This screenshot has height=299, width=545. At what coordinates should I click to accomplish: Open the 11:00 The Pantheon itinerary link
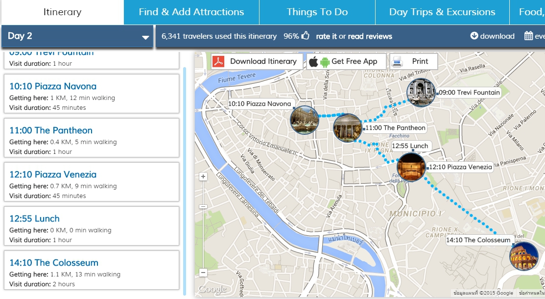pos(51,130)
